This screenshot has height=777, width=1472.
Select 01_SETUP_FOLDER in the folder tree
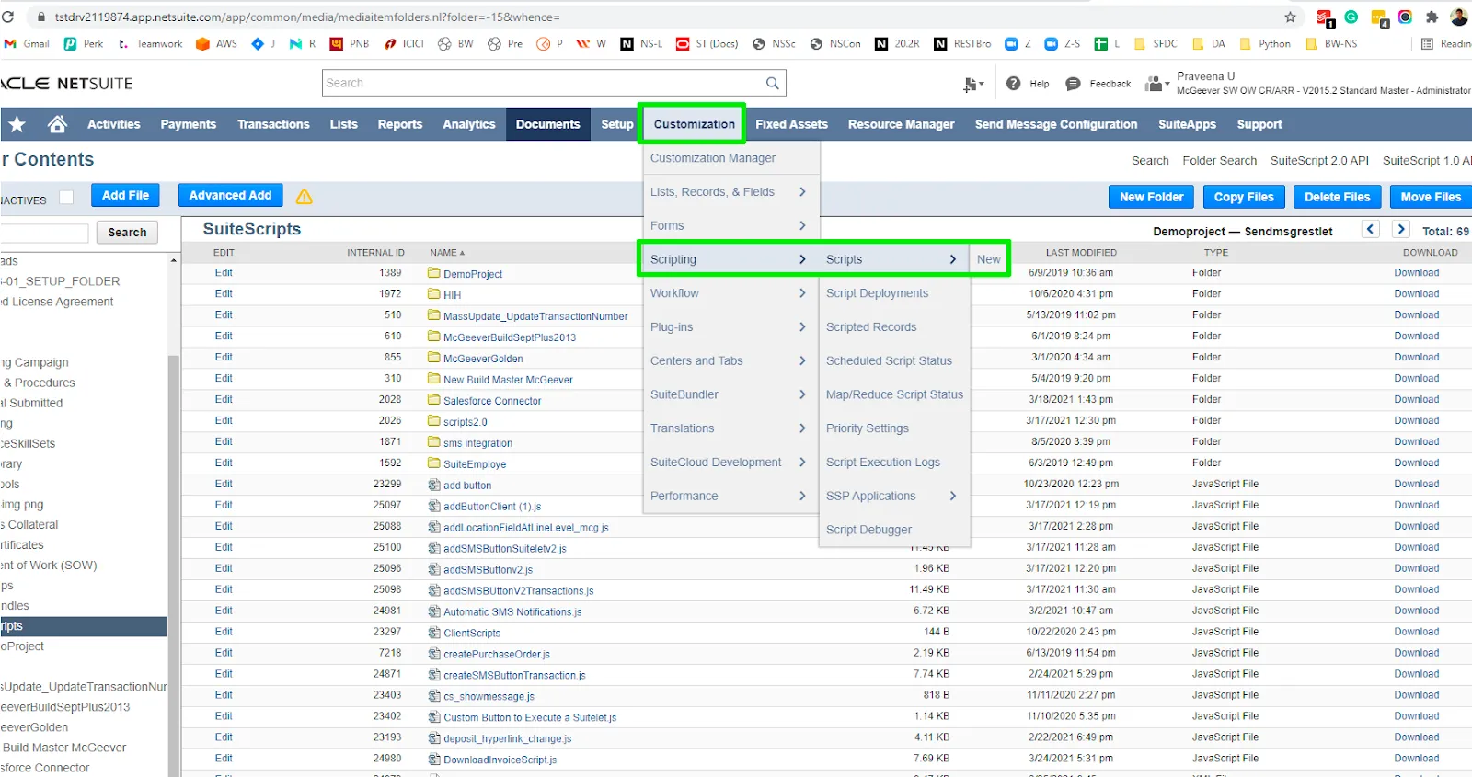point(62,281)
